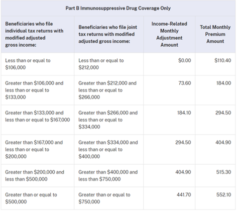
Task: Click the $110.40 total premium value
Action: point(223,60)
